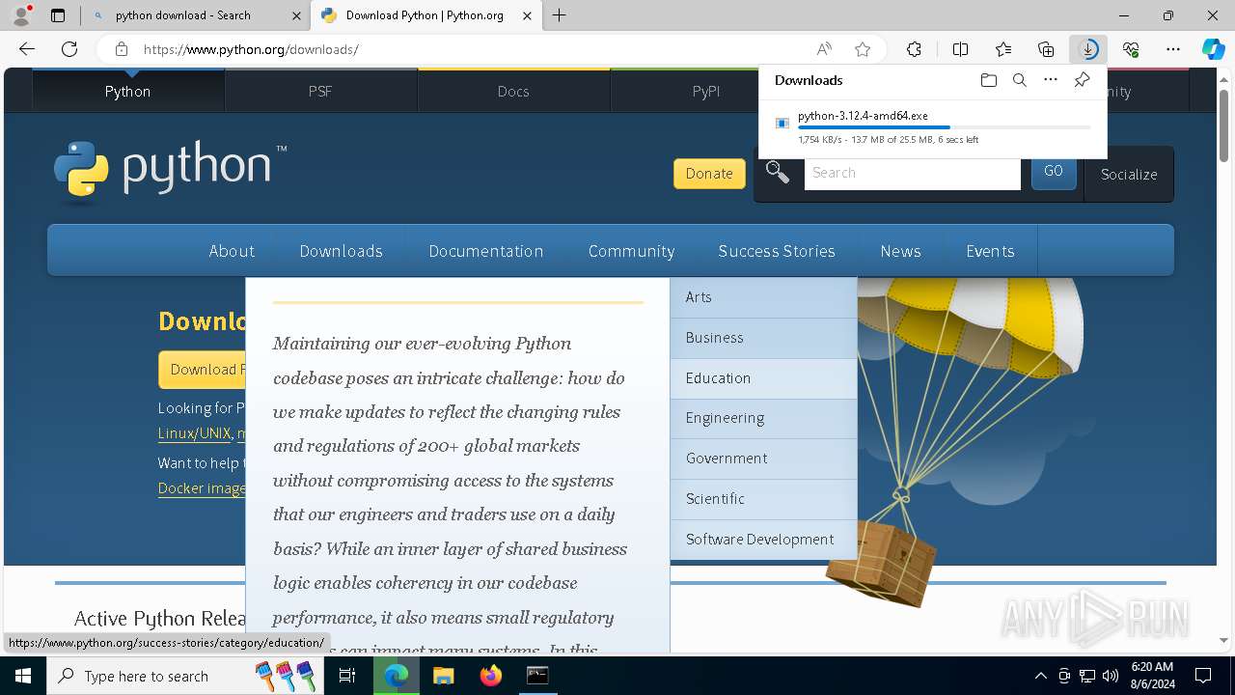The height and width of the screenshot is (695, 1235).
Task: Choose Engineering success stories category
Action: tap(763, 418)
